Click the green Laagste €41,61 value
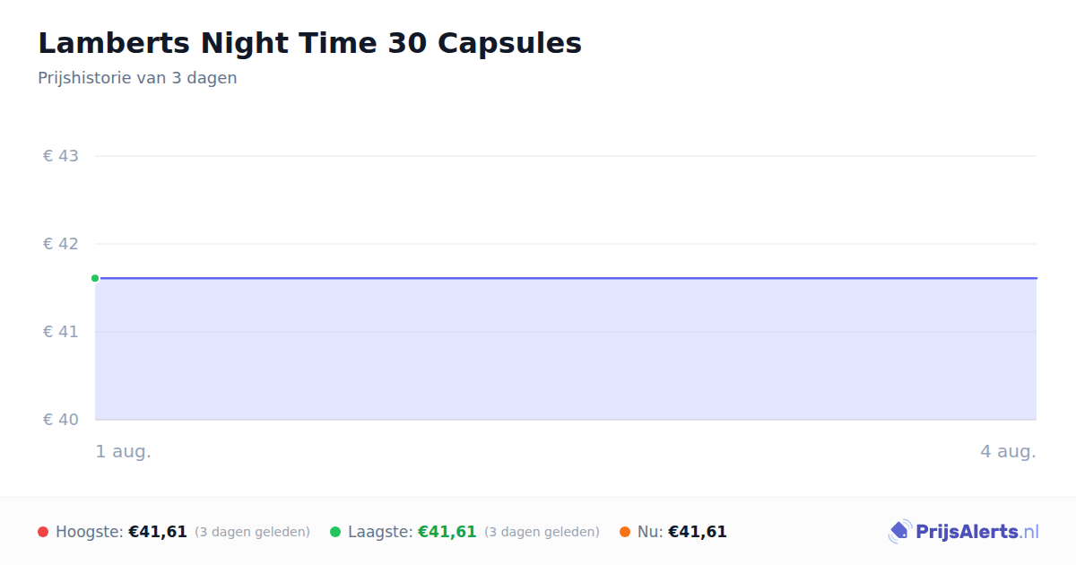 coord(447,532)
